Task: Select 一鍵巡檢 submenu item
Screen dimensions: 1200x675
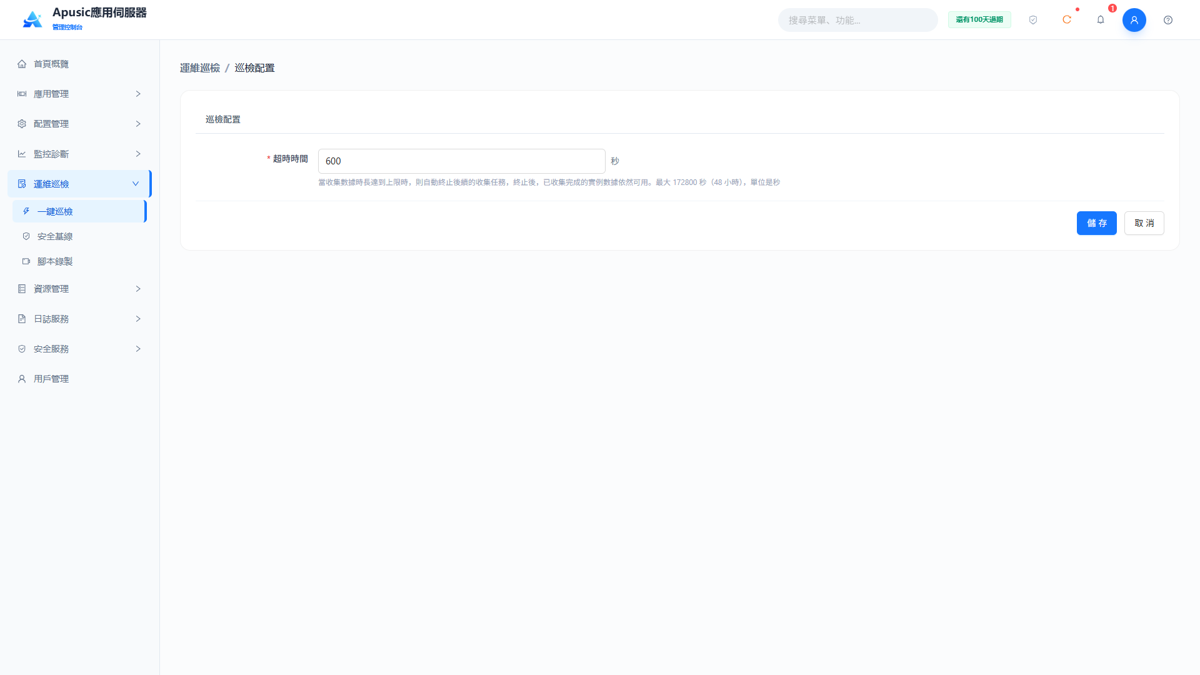Action: pyautogui.click(x=79, y=211)
